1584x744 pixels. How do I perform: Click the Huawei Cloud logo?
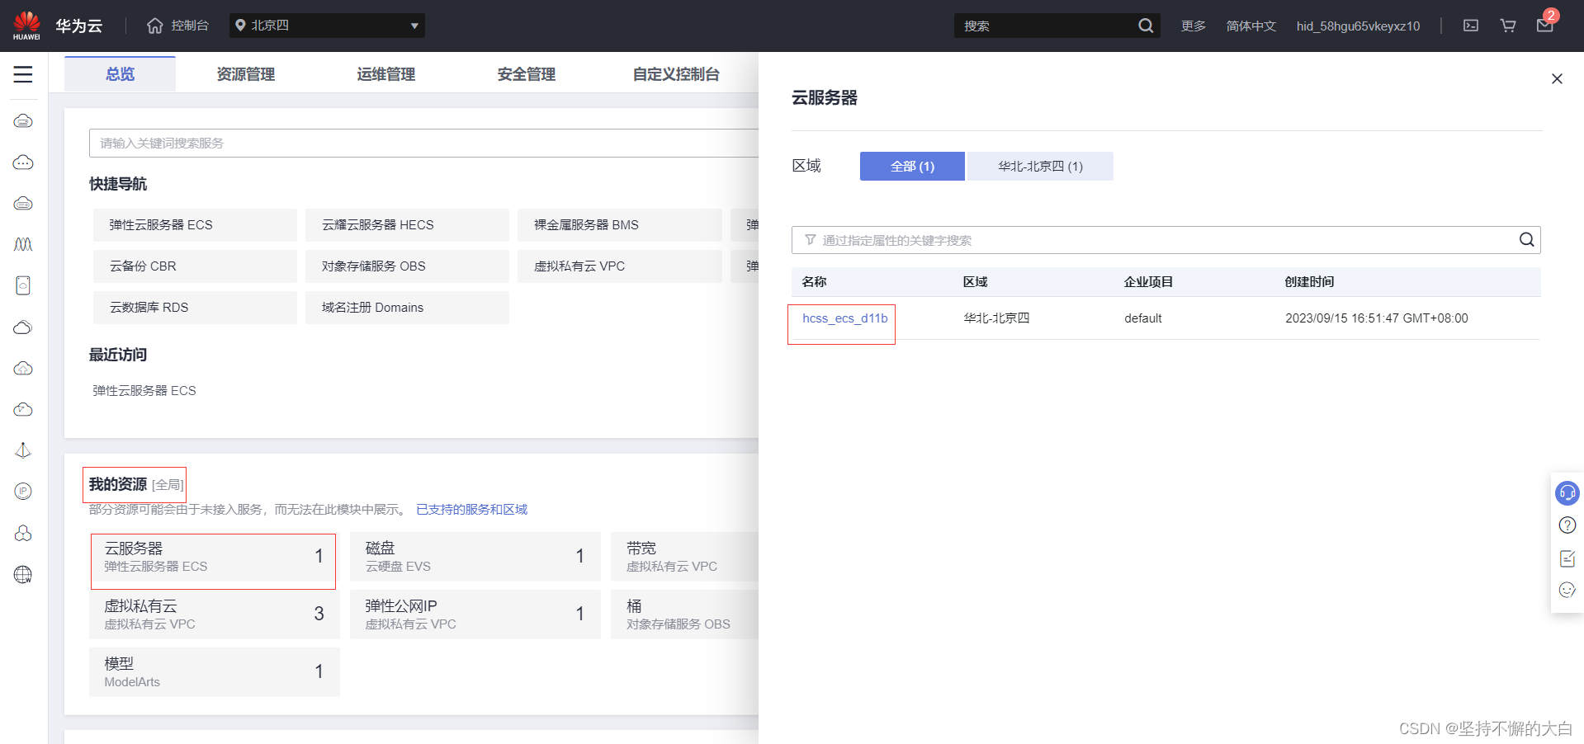(26, 26)
